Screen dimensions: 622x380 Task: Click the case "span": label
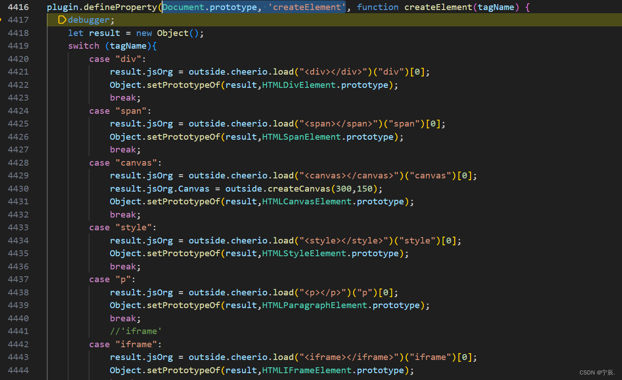click(x=120, y=111)
